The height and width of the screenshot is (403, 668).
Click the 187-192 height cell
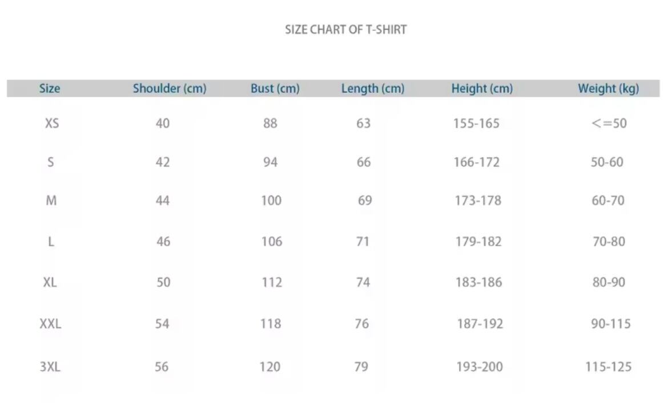(480, 324)
